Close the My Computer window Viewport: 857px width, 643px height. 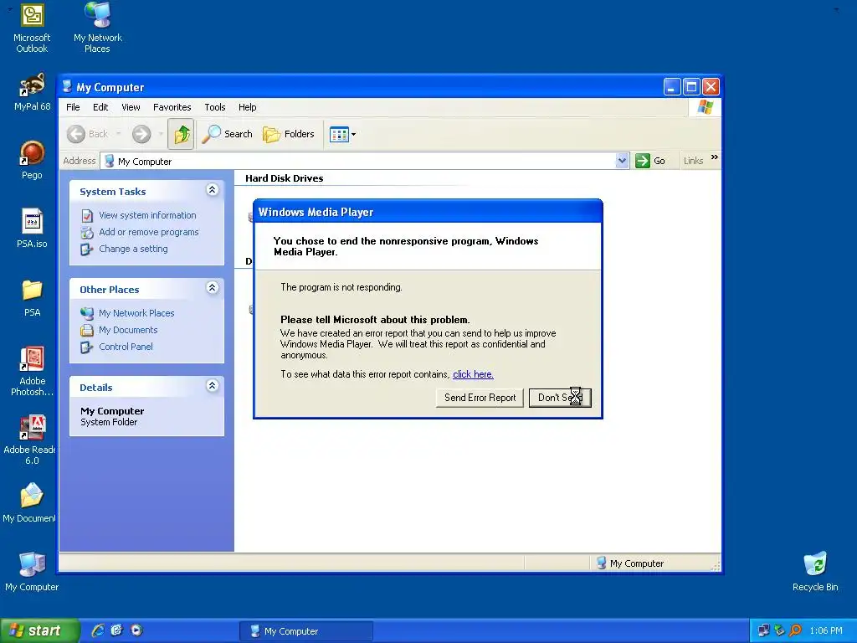[711, 87]
